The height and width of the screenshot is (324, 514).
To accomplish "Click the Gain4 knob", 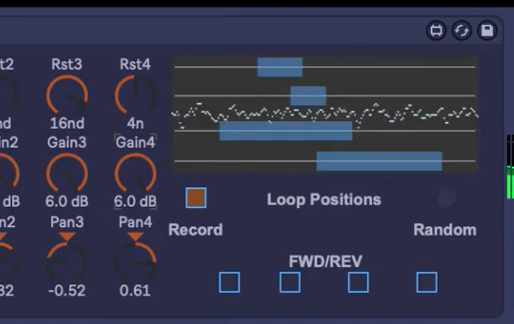I will pos(135,173).
